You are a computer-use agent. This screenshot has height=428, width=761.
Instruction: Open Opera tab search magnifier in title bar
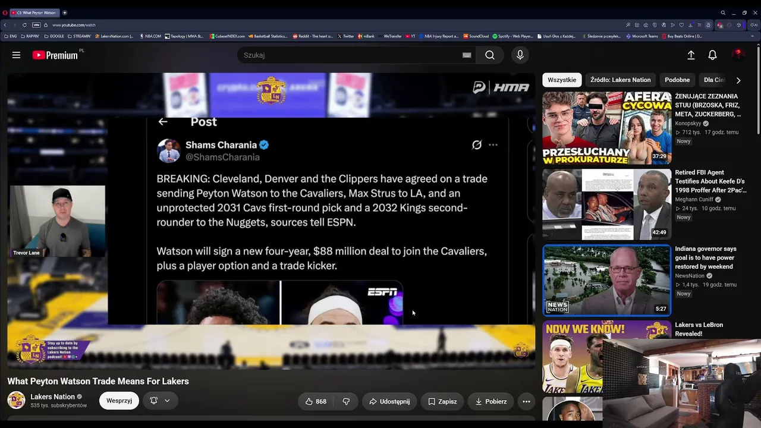pyautogui.click(x=723, y=12)
